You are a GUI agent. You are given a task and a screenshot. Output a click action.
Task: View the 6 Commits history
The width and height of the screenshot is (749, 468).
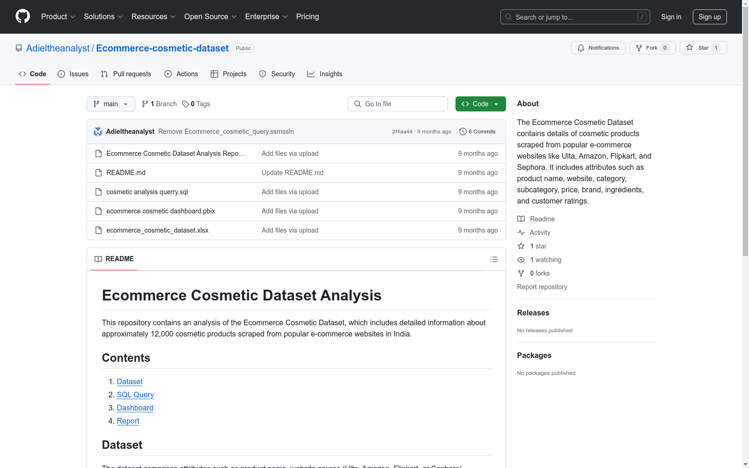click(x=477, y=132)
